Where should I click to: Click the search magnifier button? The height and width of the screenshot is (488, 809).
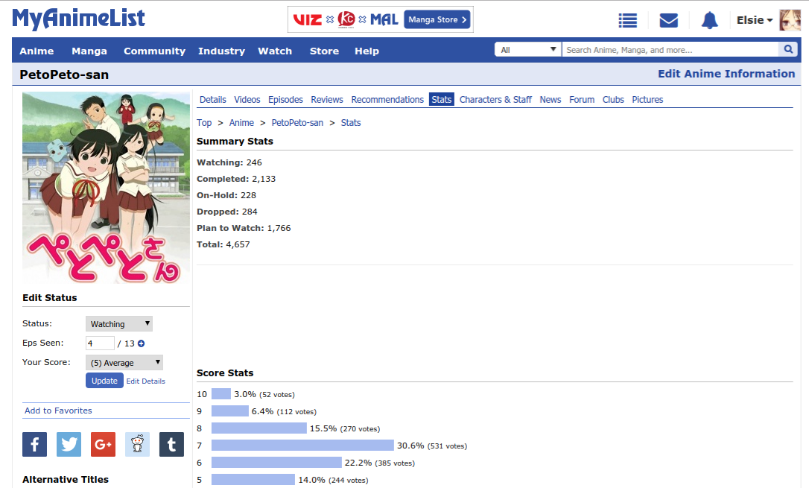(x=787, y=50)
